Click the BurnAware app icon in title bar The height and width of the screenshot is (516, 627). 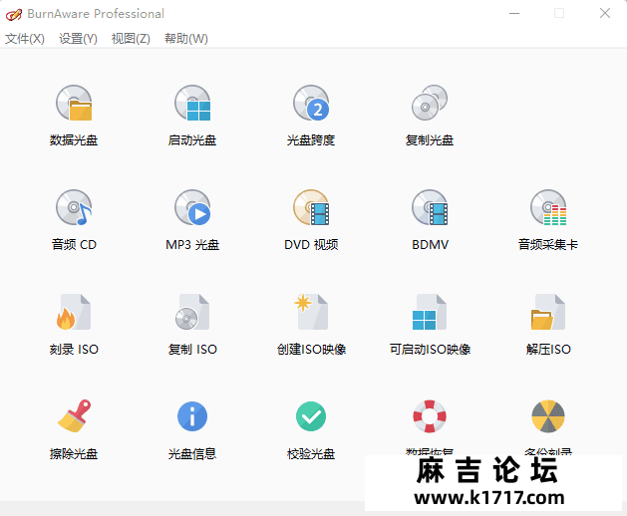14,14
